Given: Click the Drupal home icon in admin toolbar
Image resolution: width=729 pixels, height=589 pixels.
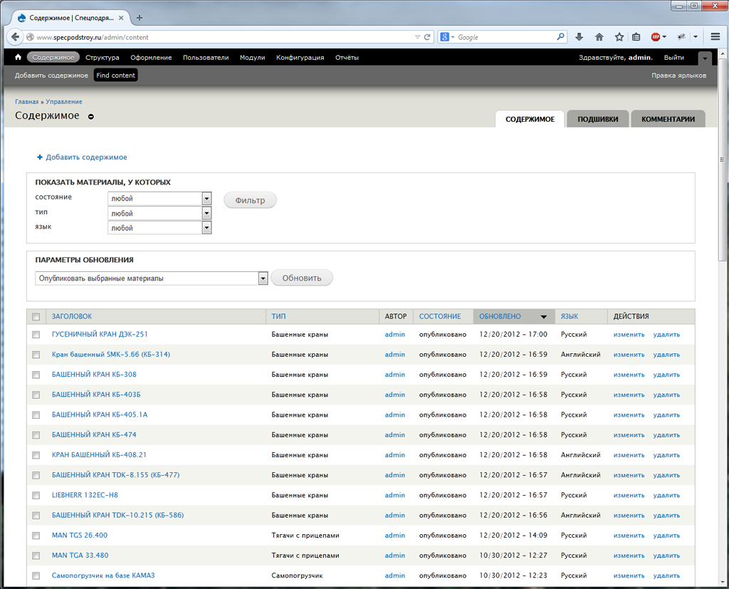Looking at the screenshot, I should pos(18,58).
